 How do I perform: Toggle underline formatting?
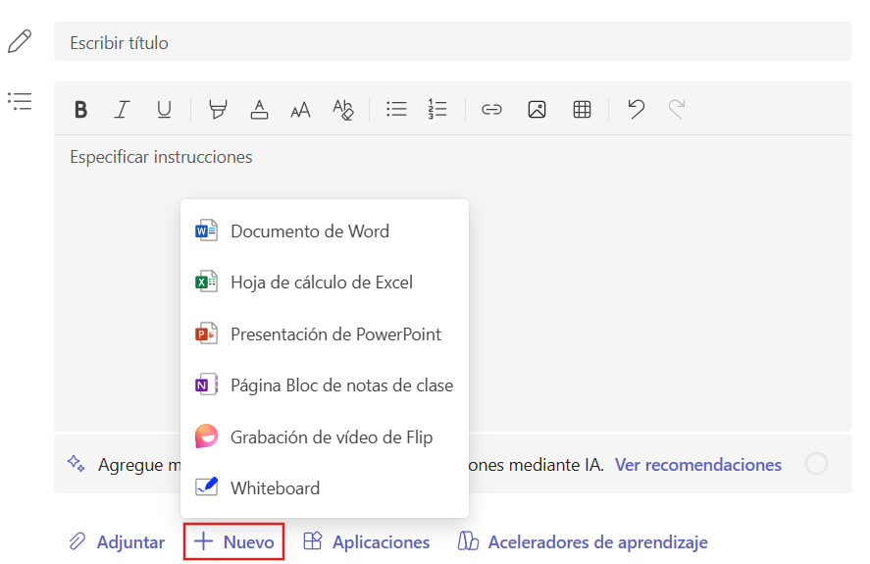(164, 109)
